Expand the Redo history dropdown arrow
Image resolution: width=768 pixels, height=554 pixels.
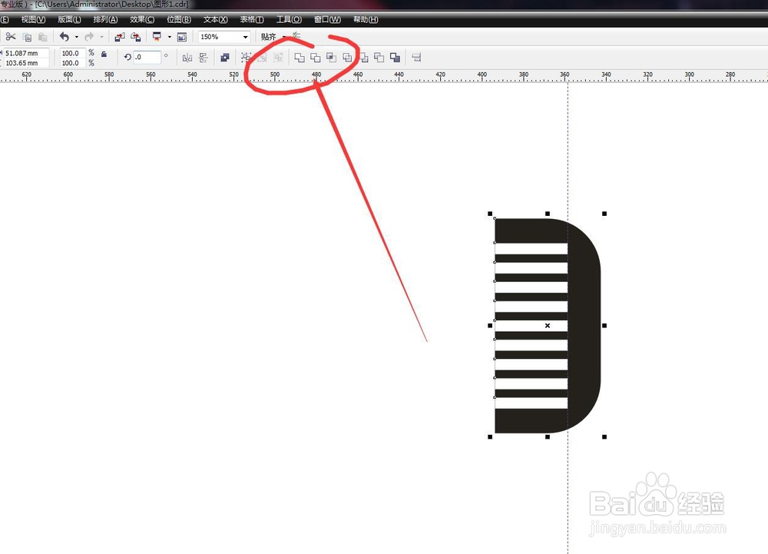[x=101, y=37]
